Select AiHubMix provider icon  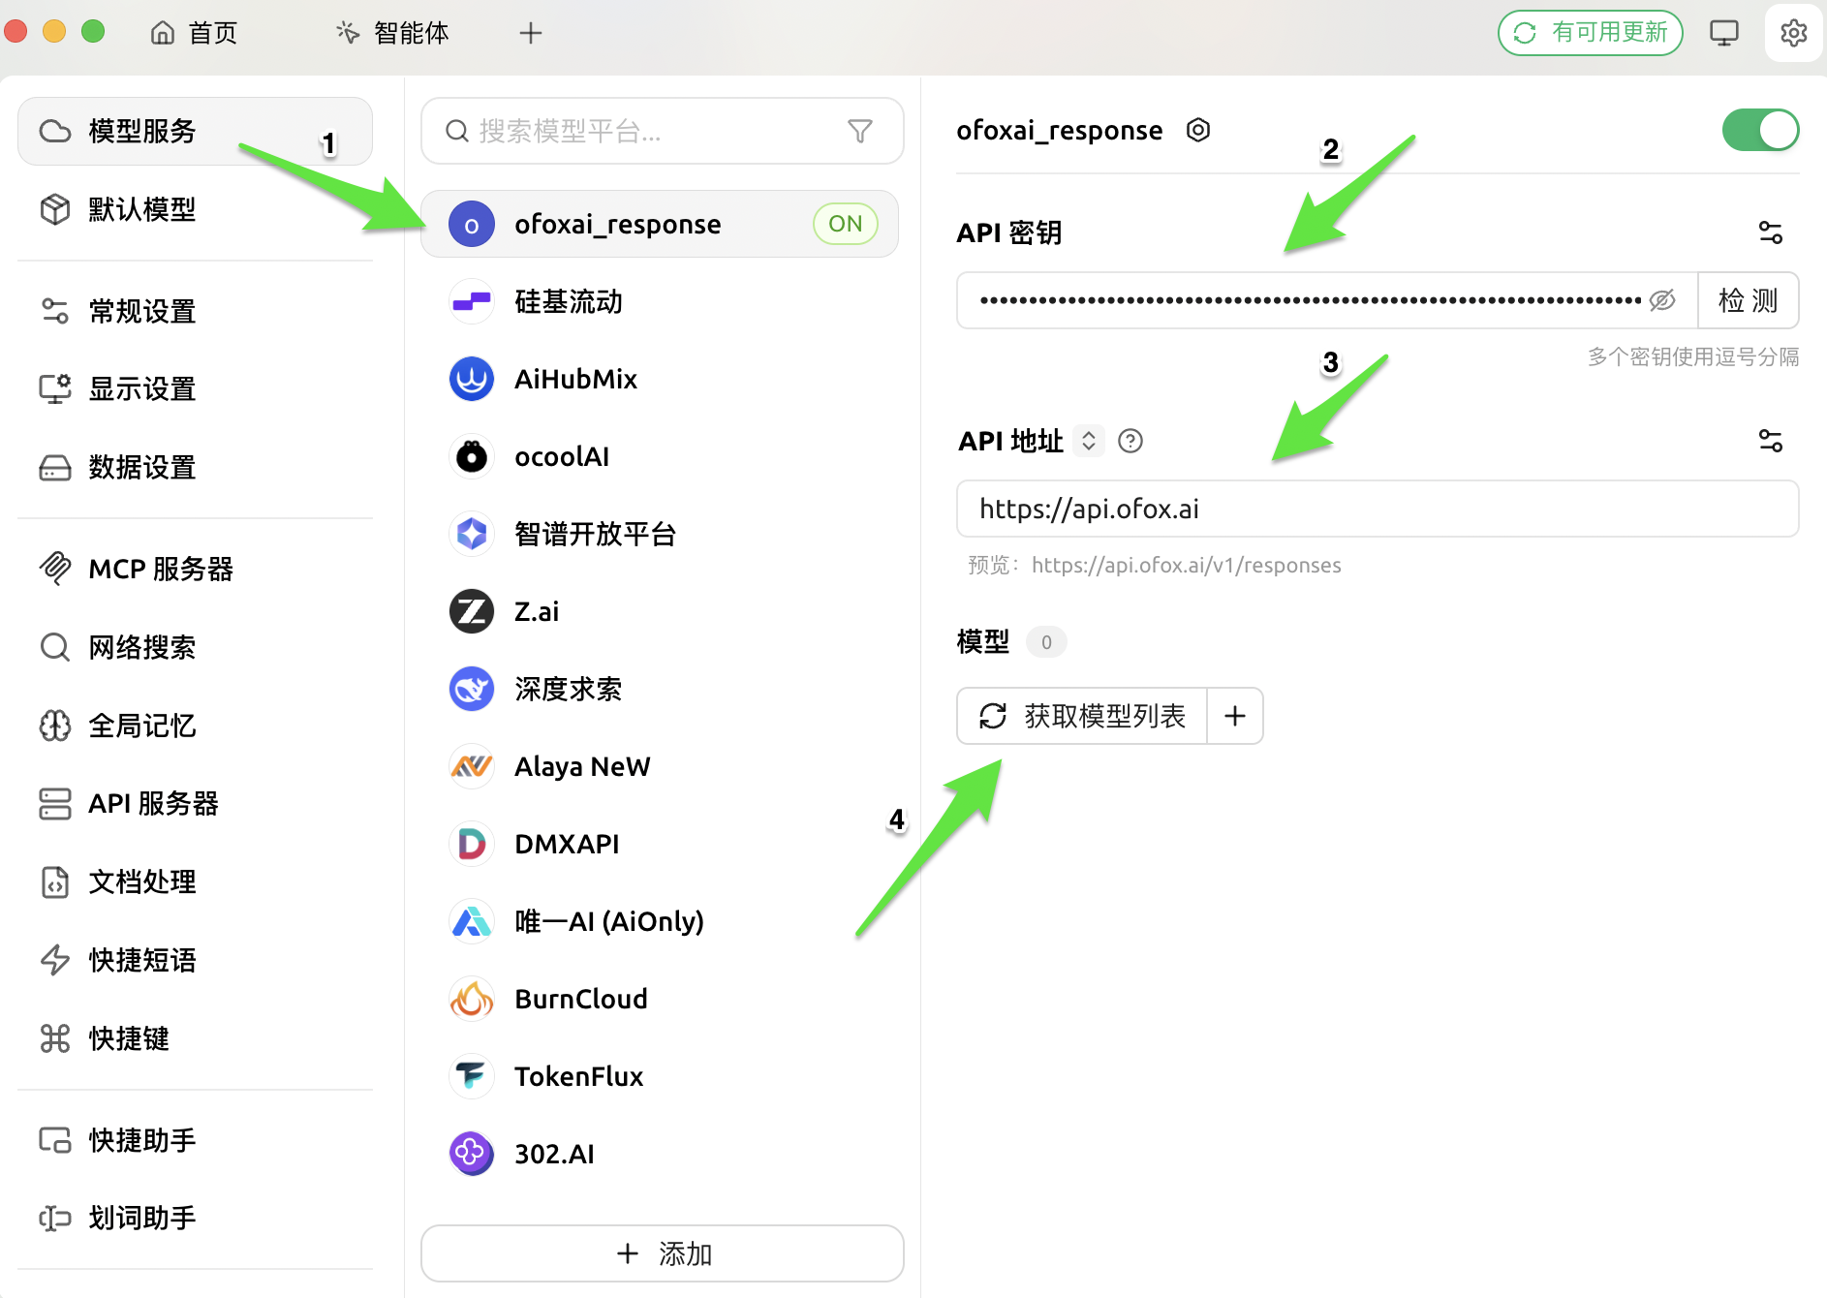point(472,379)
